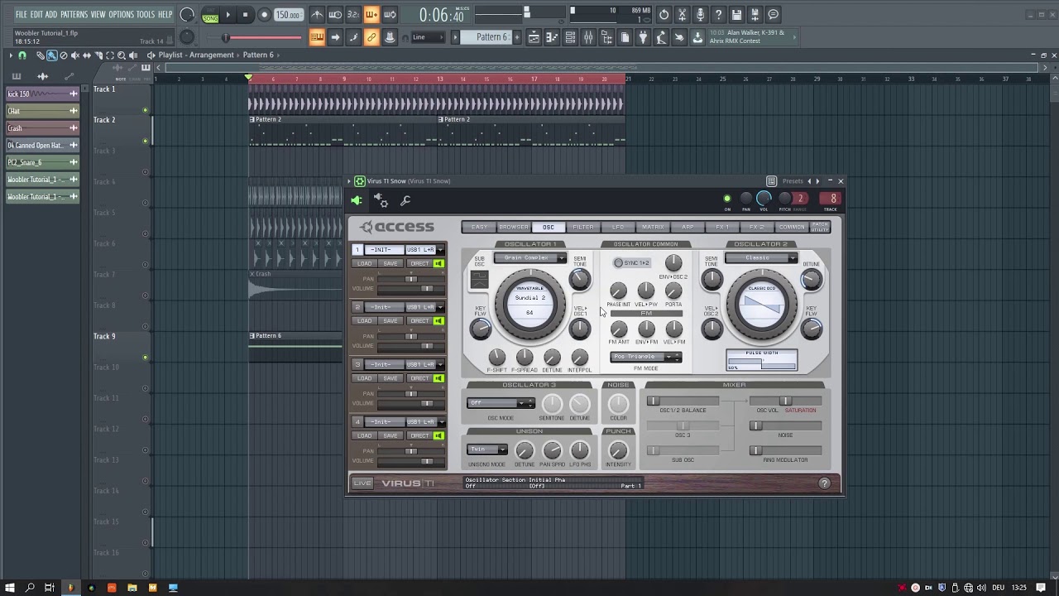1059x596 pixels.
Task: Open the Windows Start menu
Action: [9, 588]
